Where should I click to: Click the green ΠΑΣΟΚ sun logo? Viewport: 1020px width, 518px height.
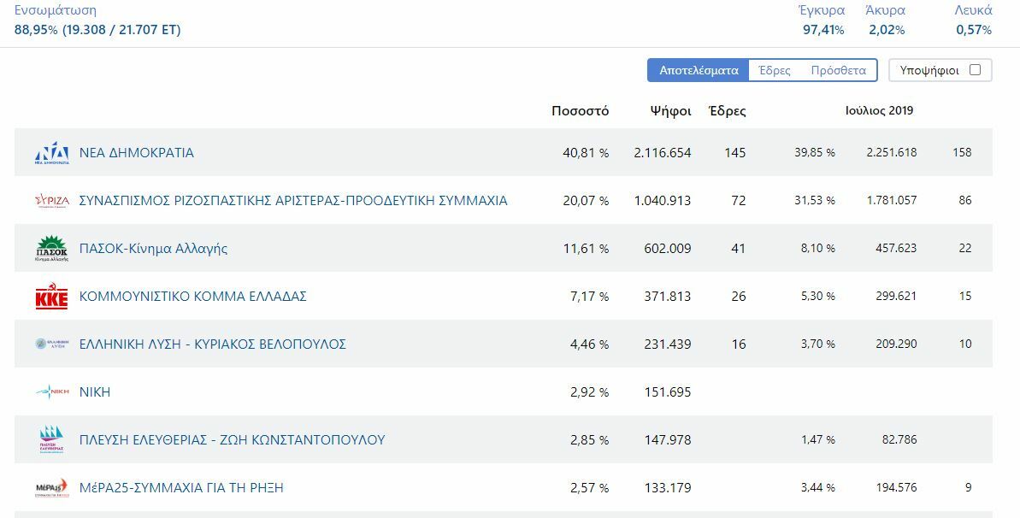click(x=51, y=249)
